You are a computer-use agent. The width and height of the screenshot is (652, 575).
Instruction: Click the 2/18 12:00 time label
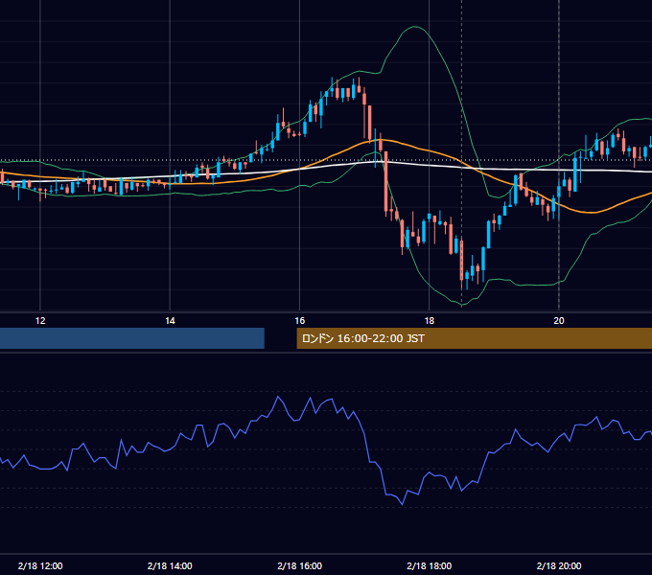coord(40,565)
